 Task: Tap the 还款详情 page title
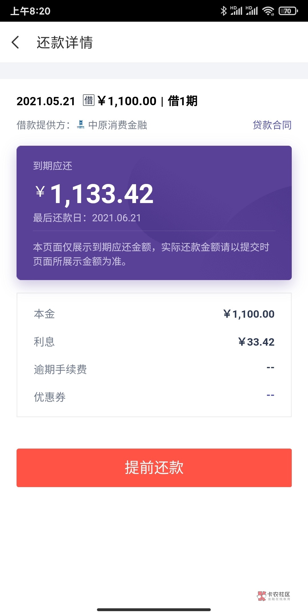(65, 42)
